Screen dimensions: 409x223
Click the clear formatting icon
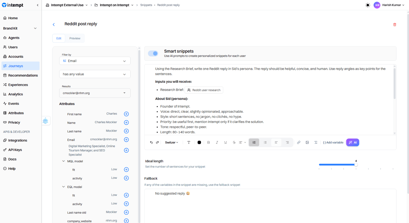[316, 143]
